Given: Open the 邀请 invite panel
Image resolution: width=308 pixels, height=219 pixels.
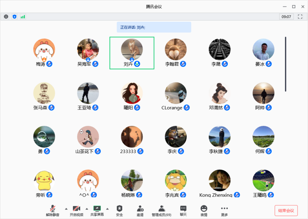Looking at the screenshot, I should point(140,210).
